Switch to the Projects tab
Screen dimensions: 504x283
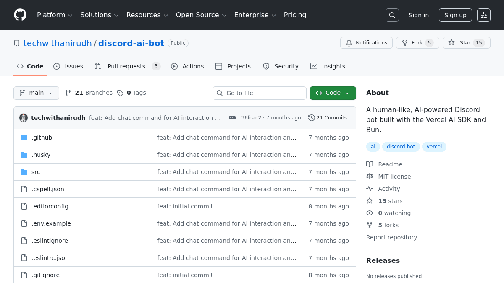[x=233, y=66]
